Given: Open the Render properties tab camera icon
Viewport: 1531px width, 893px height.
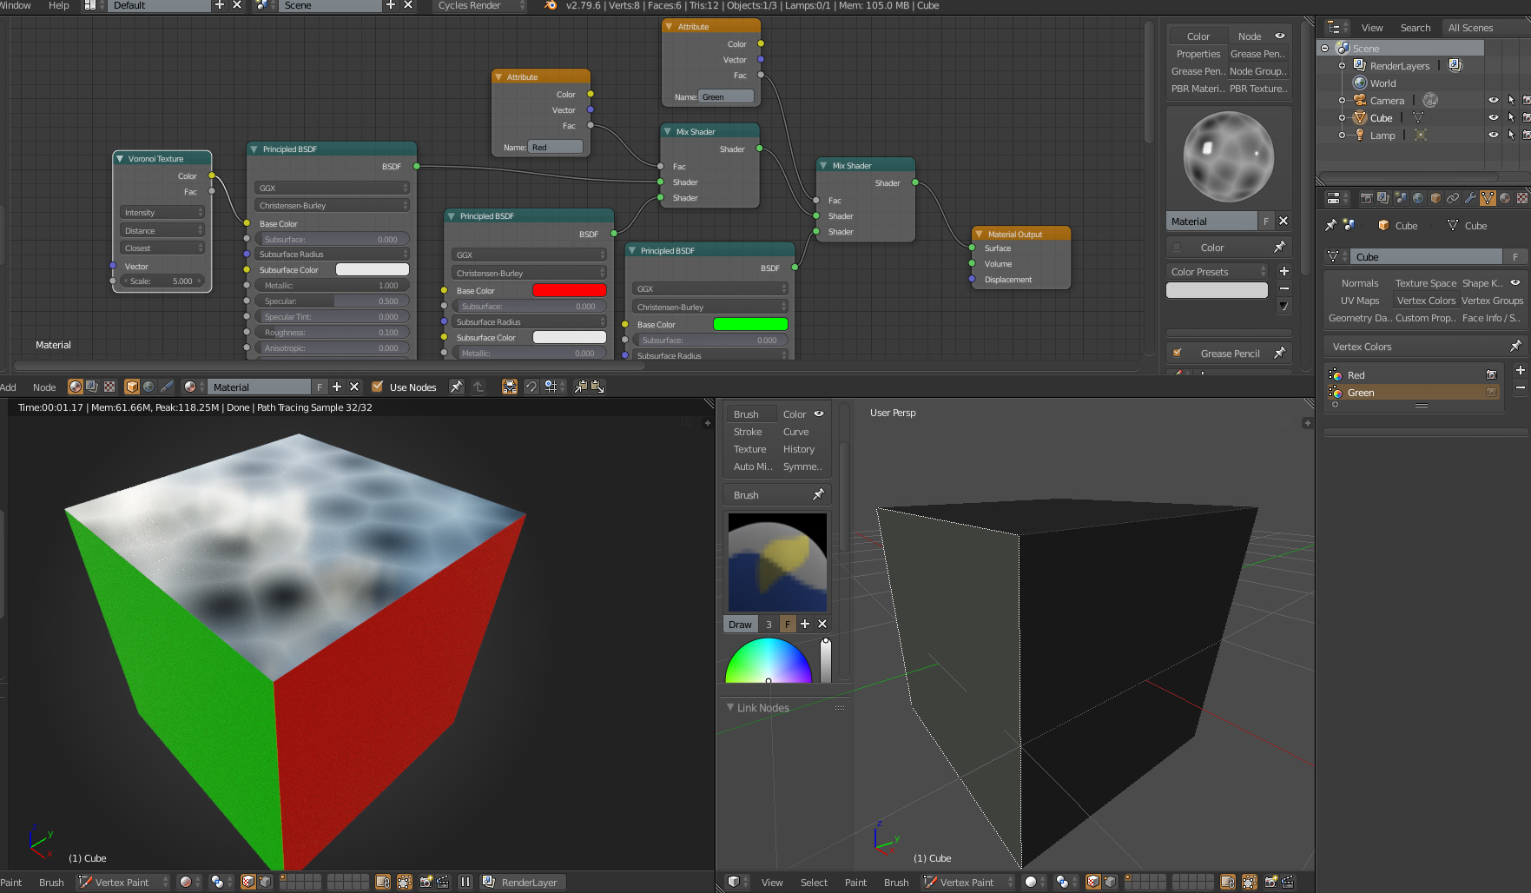Looking at the screenshot, I should [1366, 198].
